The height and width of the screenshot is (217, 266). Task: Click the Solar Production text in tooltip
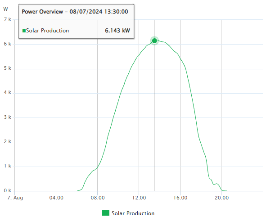(48, 31)
